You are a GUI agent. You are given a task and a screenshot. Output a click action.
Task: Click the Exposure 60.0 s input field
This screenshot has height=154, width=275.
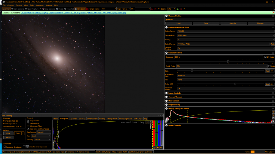219,57
